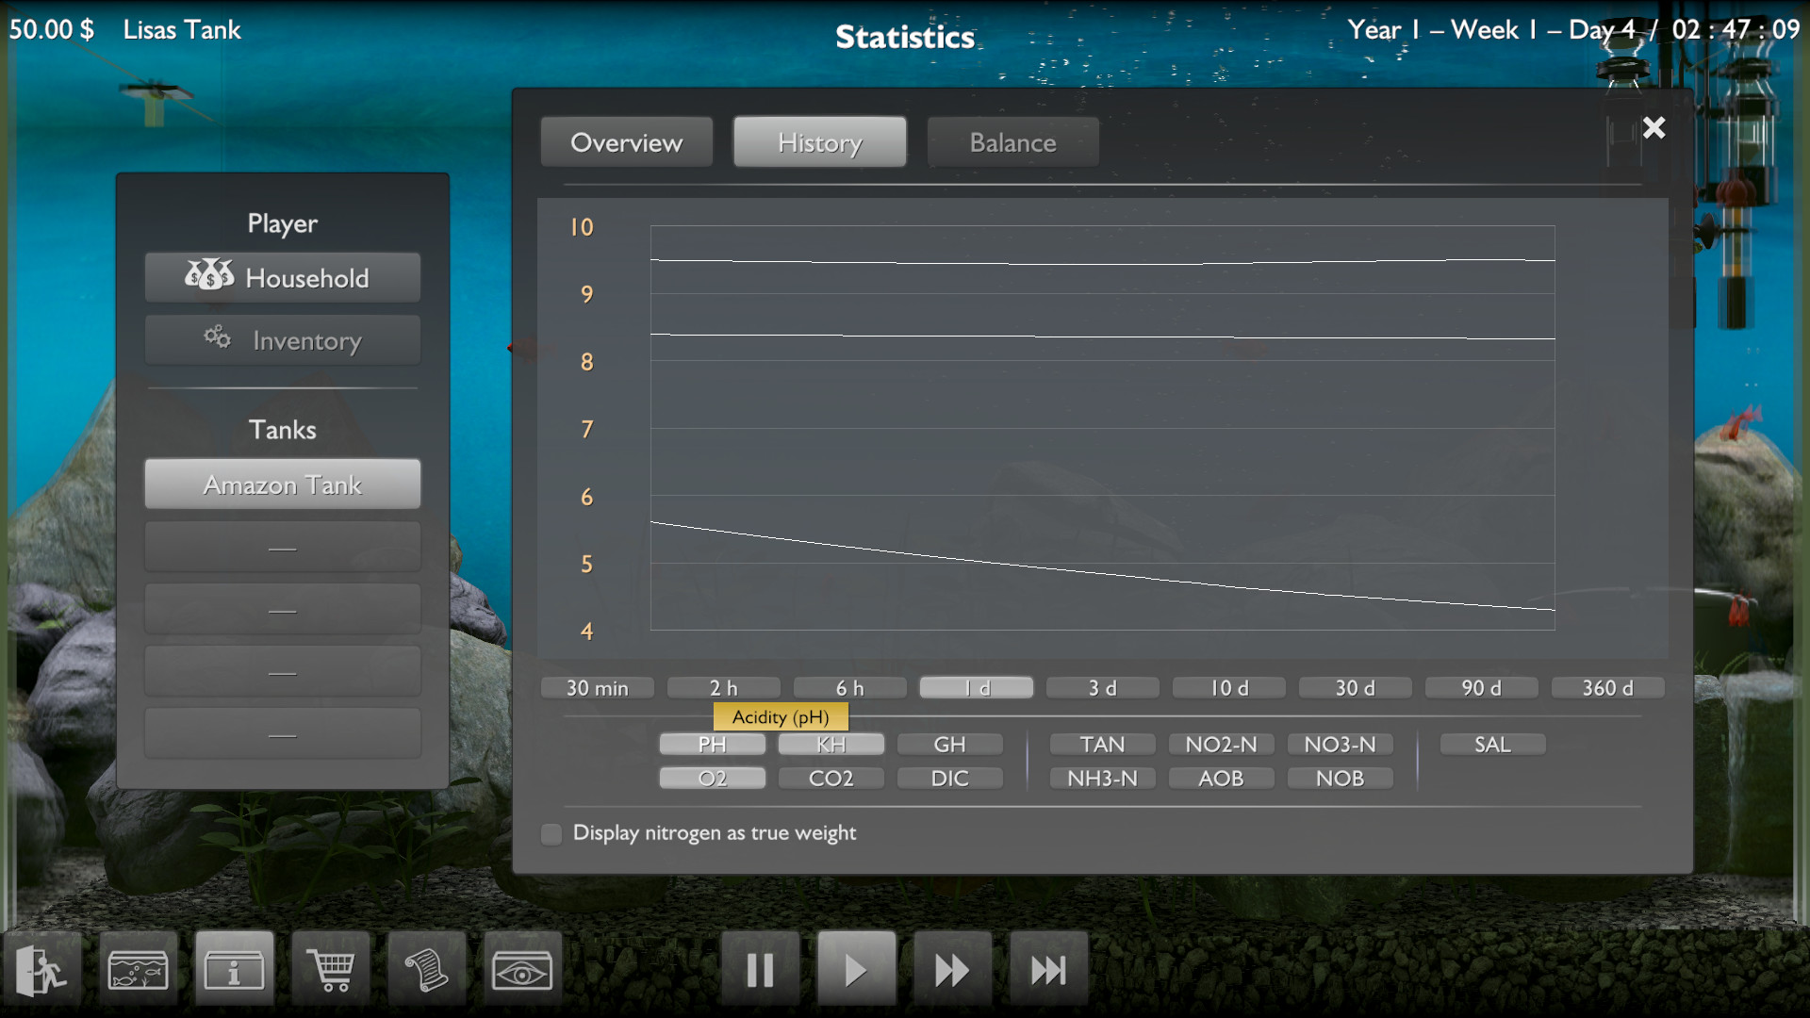Screen dimensions: 1810x1018
Task: Switch to the Balance tab
Action: (x=1012, y=141)
